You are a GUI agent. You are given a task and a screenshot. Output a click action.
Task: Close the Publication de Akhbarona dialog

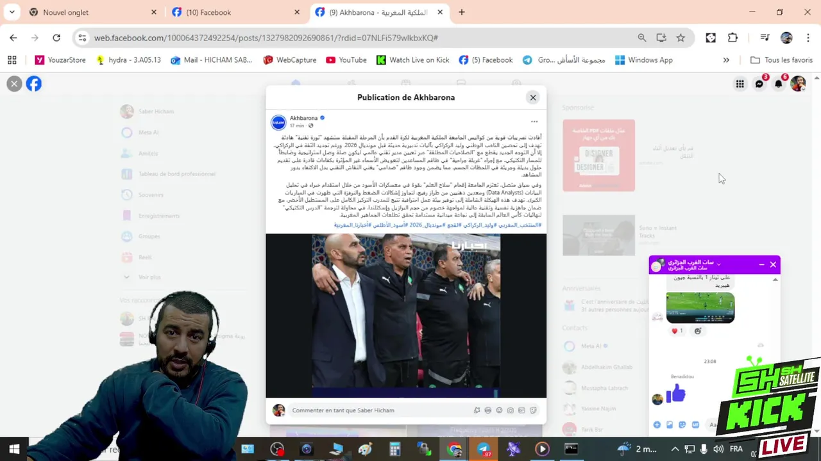(532, 97)
